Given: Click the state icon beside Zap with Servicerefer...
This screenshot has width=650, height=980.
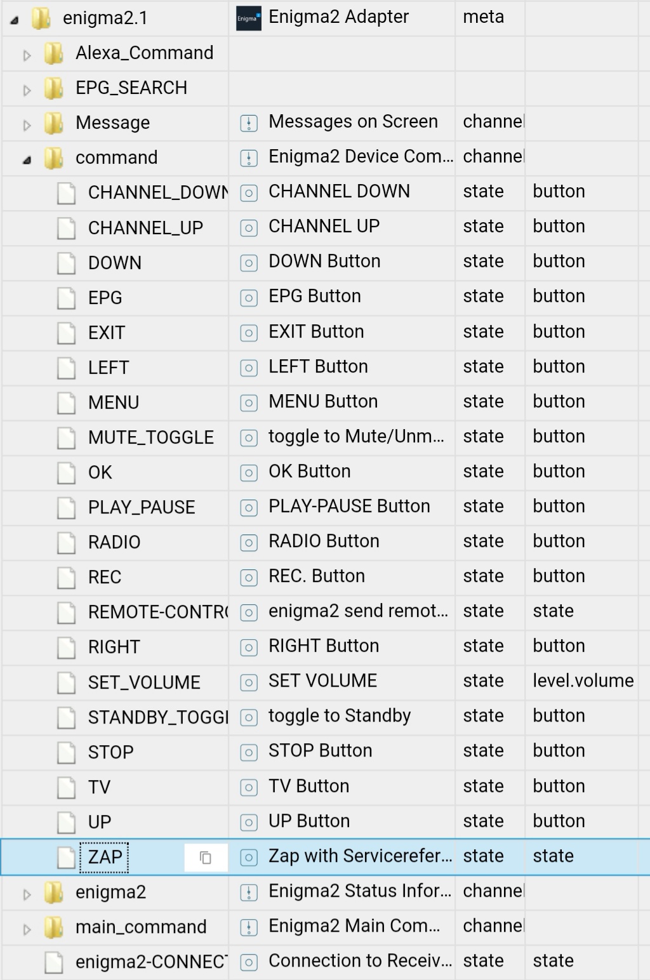Looking at the screenshot, I should pos(249,857).
